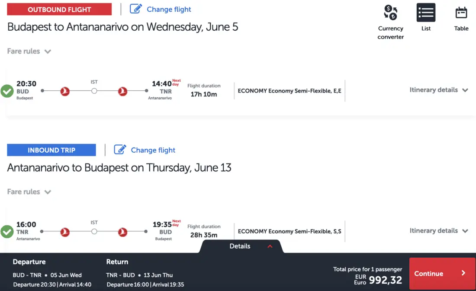
Task: Switch to List view
Action: coord(426,13)
